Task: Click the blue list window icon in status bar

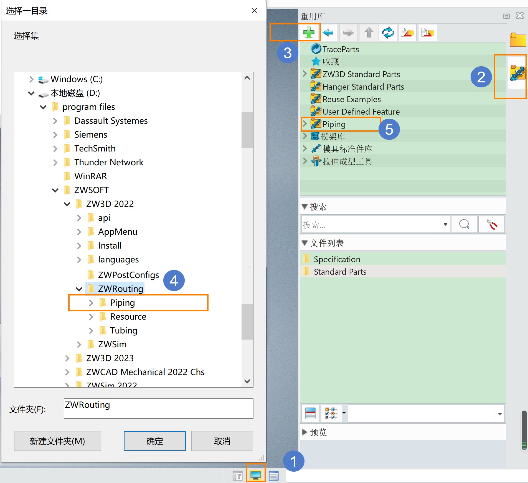Action: (x=274, y=476)
